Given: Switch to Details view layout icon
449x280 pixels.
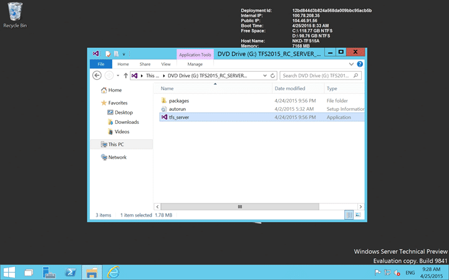Looking at the screenshot, I should (x=349, y=215).
